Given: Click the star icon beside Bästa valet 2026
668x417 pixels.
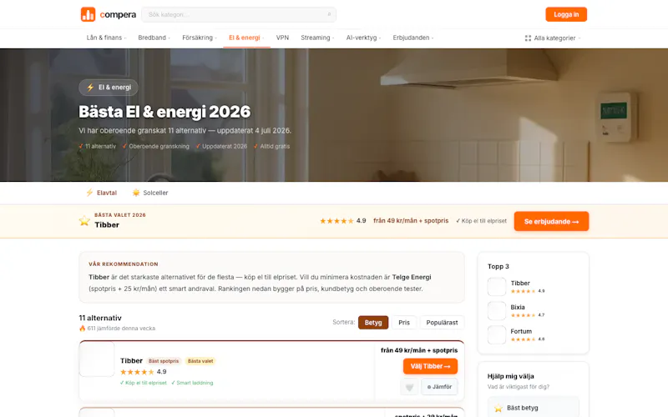Looking at the screenshot, I should point(84,220).
